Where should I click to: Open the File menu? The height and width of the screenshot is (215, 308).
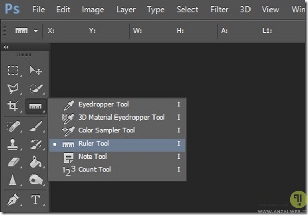point(38,9)
